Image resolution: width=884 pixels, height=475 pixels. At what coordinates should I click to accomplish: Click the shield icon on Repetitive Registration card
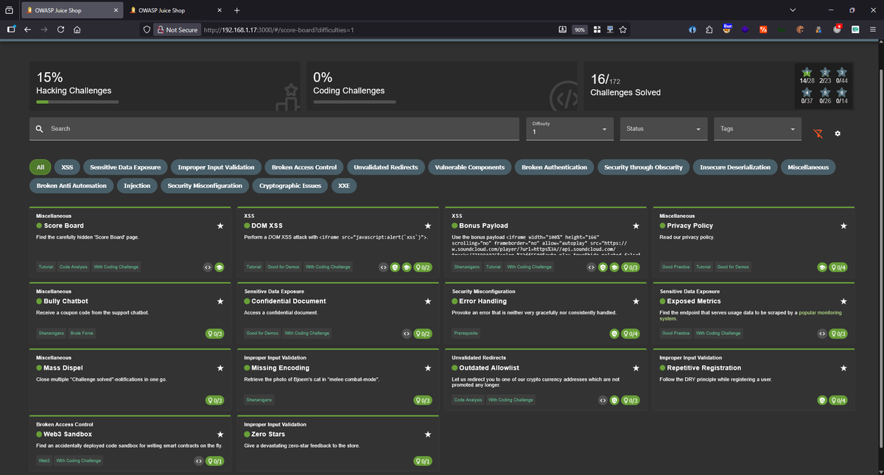[821, 401]
